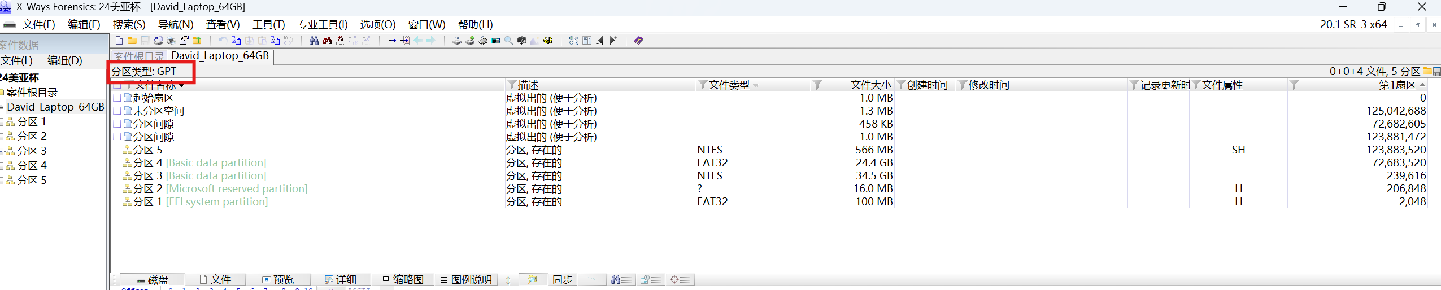Click the tree-view mouse pointer icon
This screenshot has width=1441, height=290.
[x=573, y=40]
